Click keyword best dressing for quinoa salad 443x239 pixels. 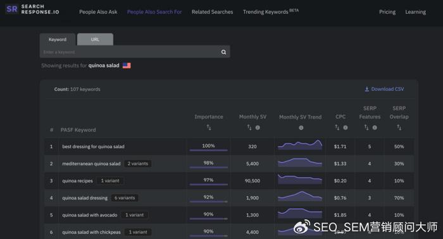[93, 146]
